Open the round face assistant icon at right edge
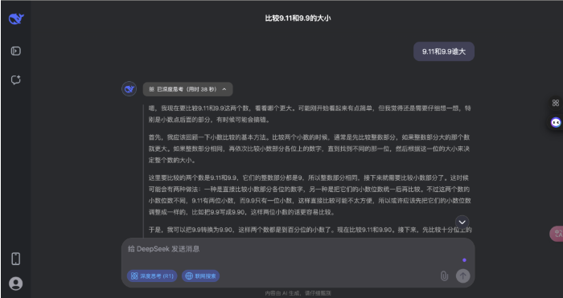563x298 pixels. (x=556, y=122)
